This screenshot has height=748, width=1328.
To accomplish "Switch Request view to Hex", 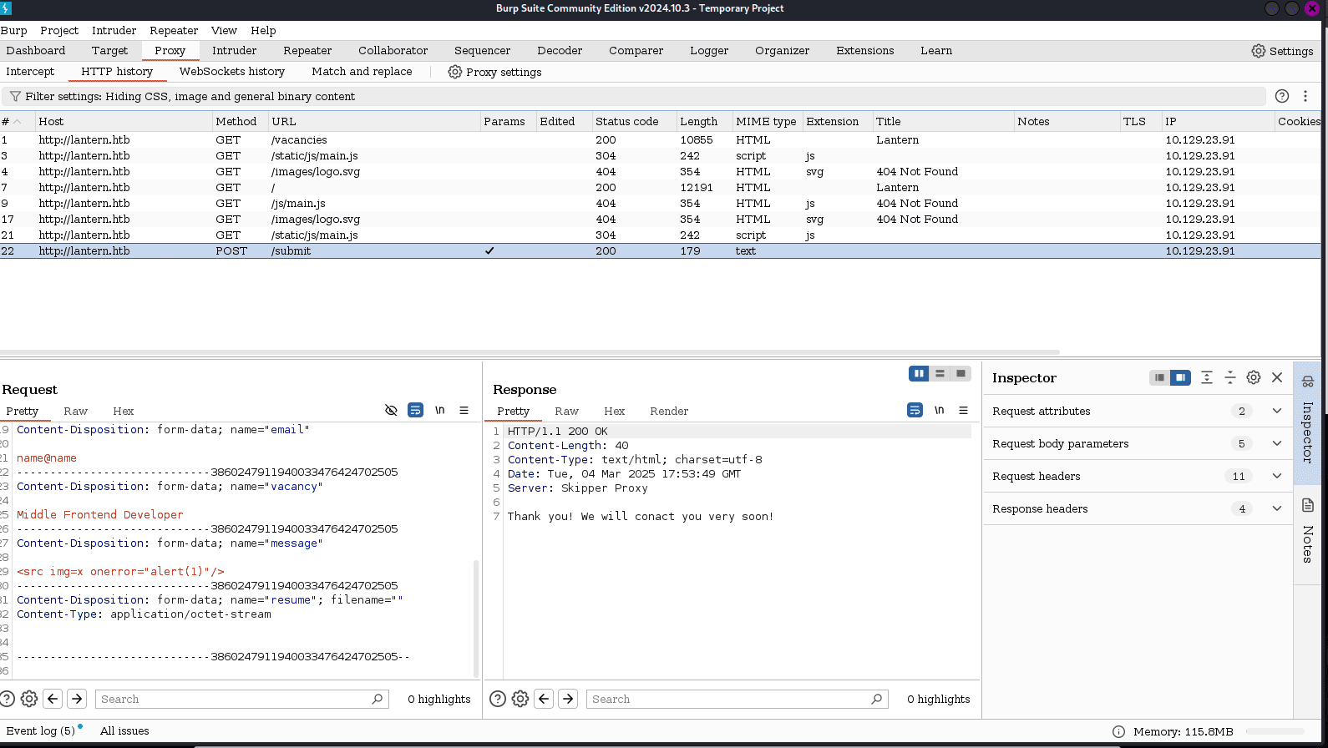I will 124,411.
